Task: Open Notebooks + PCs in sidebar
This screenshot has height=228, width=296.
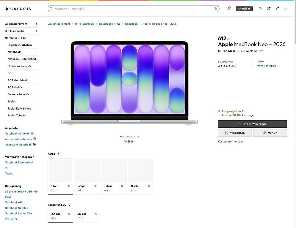Action: (x=15, y=38)
